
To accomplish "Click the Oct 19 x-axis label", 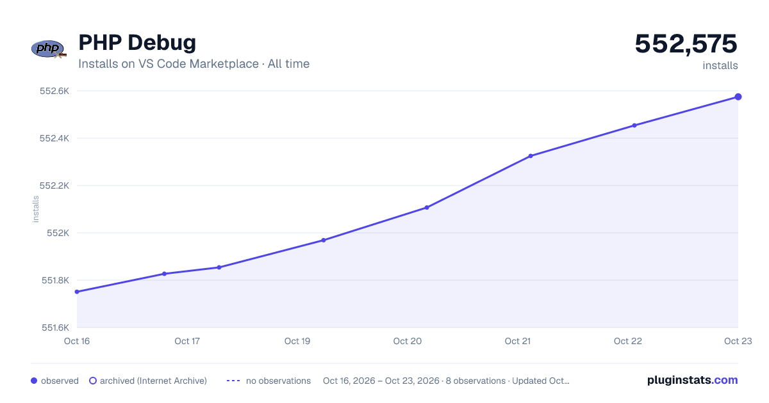I will (297, 341).
